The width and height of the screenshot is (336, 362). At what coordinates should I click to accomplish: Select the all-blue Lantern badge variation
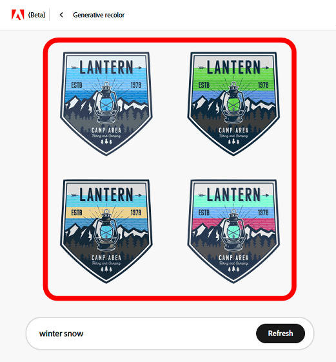pos(106,103)
